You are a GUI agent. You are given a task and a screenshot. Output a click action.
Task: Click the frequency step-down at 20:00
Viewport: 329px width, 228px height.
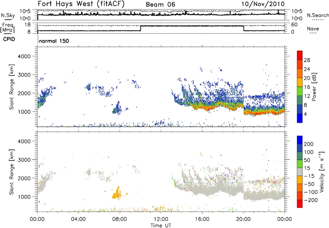click(x=243, y=28)
